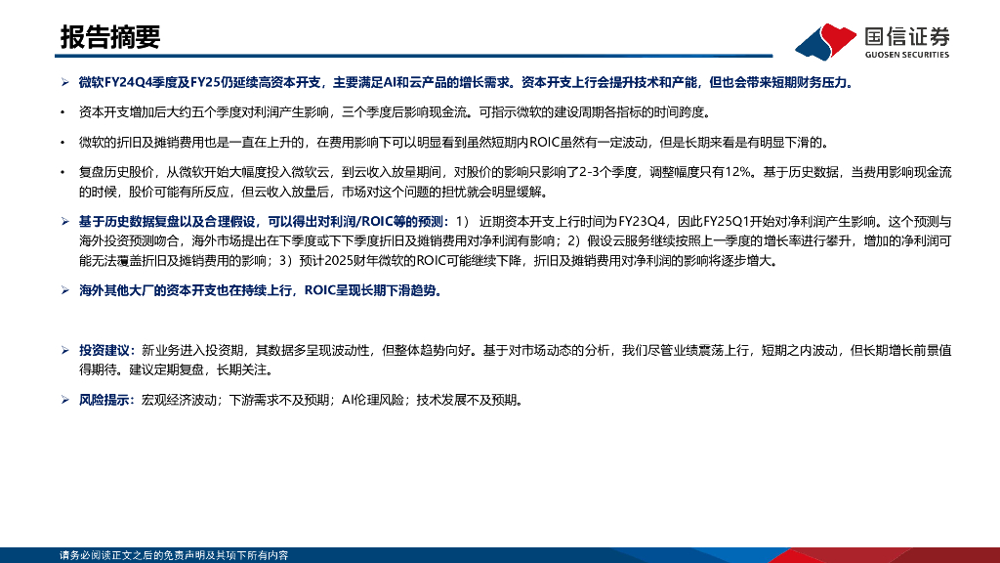
Task: Click the 报告摘要 slide title
Action: [x=110, y=37]
